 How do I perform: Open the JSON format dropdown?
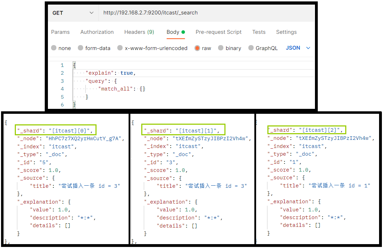click(298, 48)
